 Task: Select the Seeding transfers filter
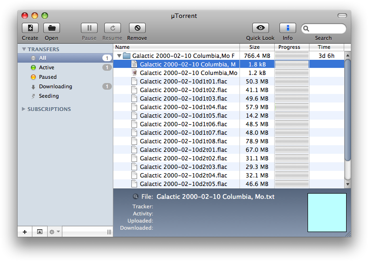[x=65, y=96]
